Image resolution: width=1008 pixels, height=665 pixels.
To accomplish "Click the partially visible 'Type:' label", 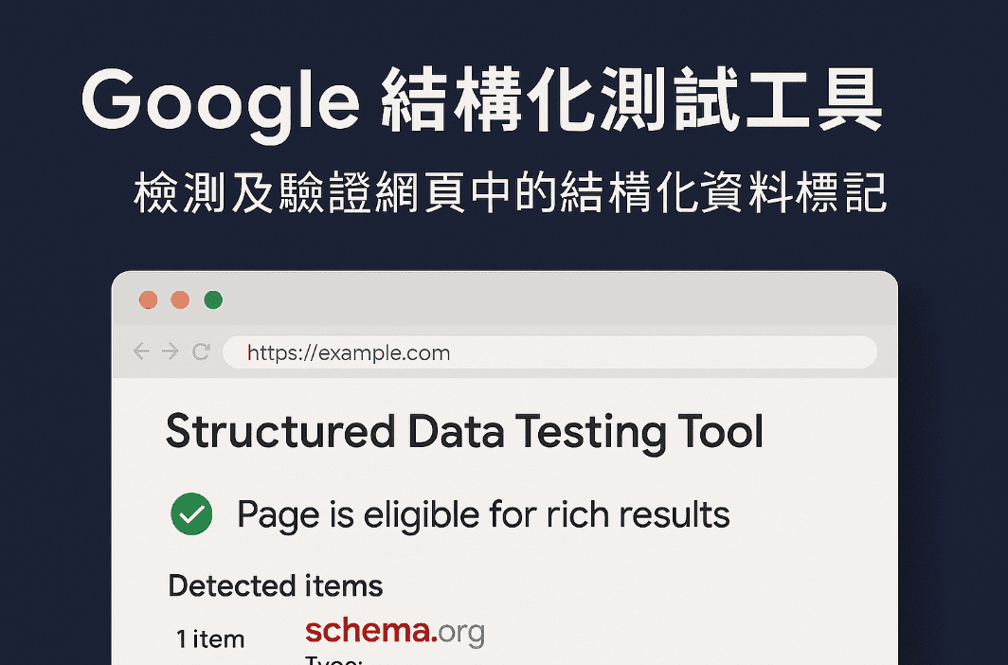I will [x=333, y=660].
